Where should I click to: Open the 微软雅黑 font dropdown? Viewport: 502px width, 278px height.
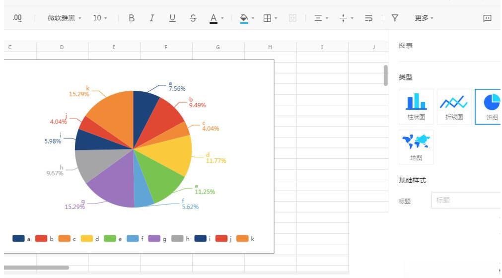click(x=65, y=18)
